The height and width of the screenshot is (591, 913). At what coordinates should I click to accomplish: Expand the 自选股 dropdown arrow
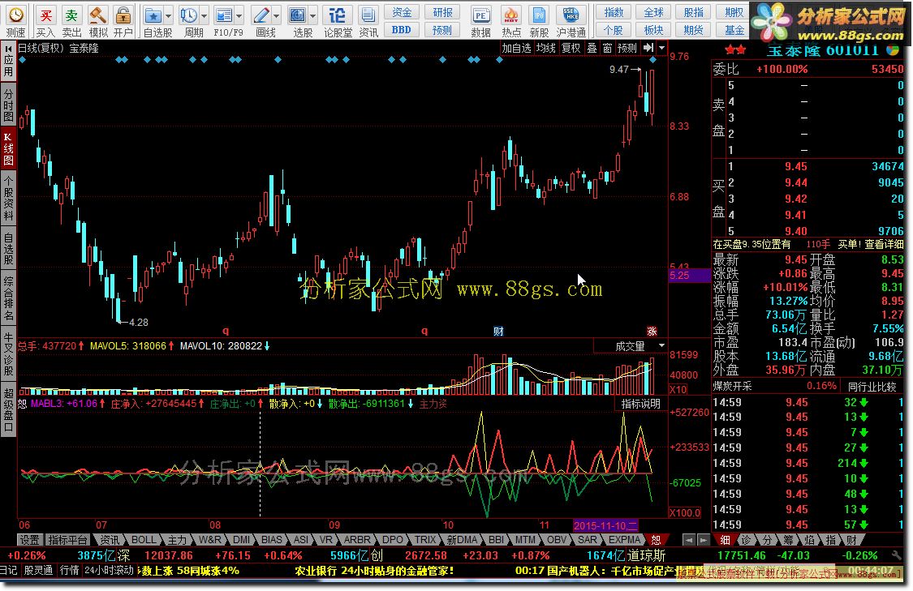[x=169, y=15]
